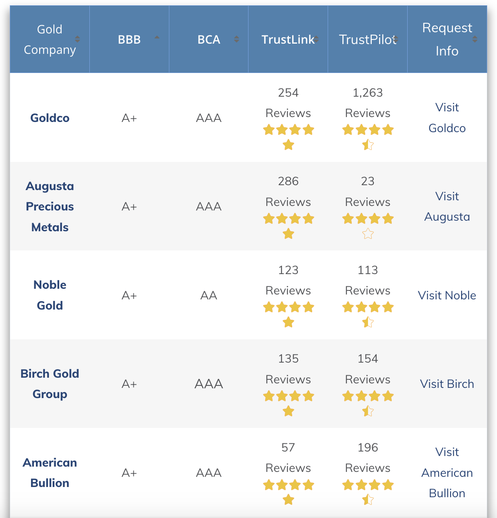497x518 pixels.
Task: Click the BBB column sort arrow
Action: coord(157,37)
